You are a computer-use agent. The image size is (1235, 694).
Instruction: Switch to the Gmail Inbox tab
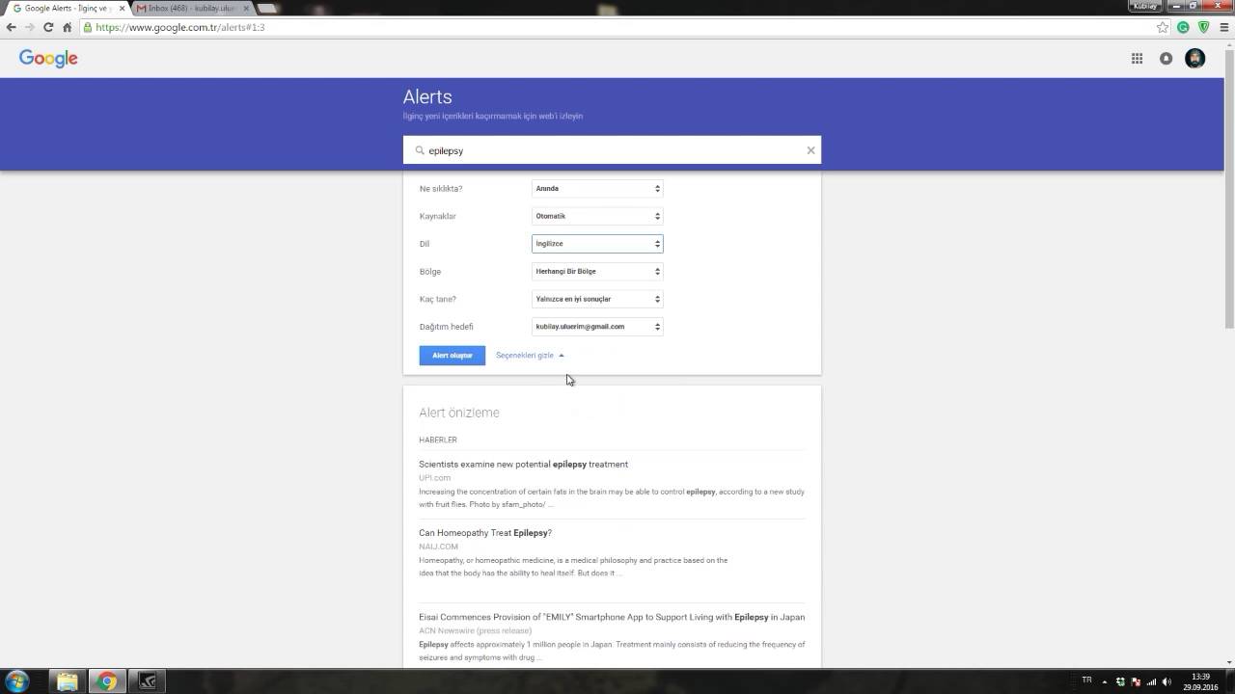point(192,8)
